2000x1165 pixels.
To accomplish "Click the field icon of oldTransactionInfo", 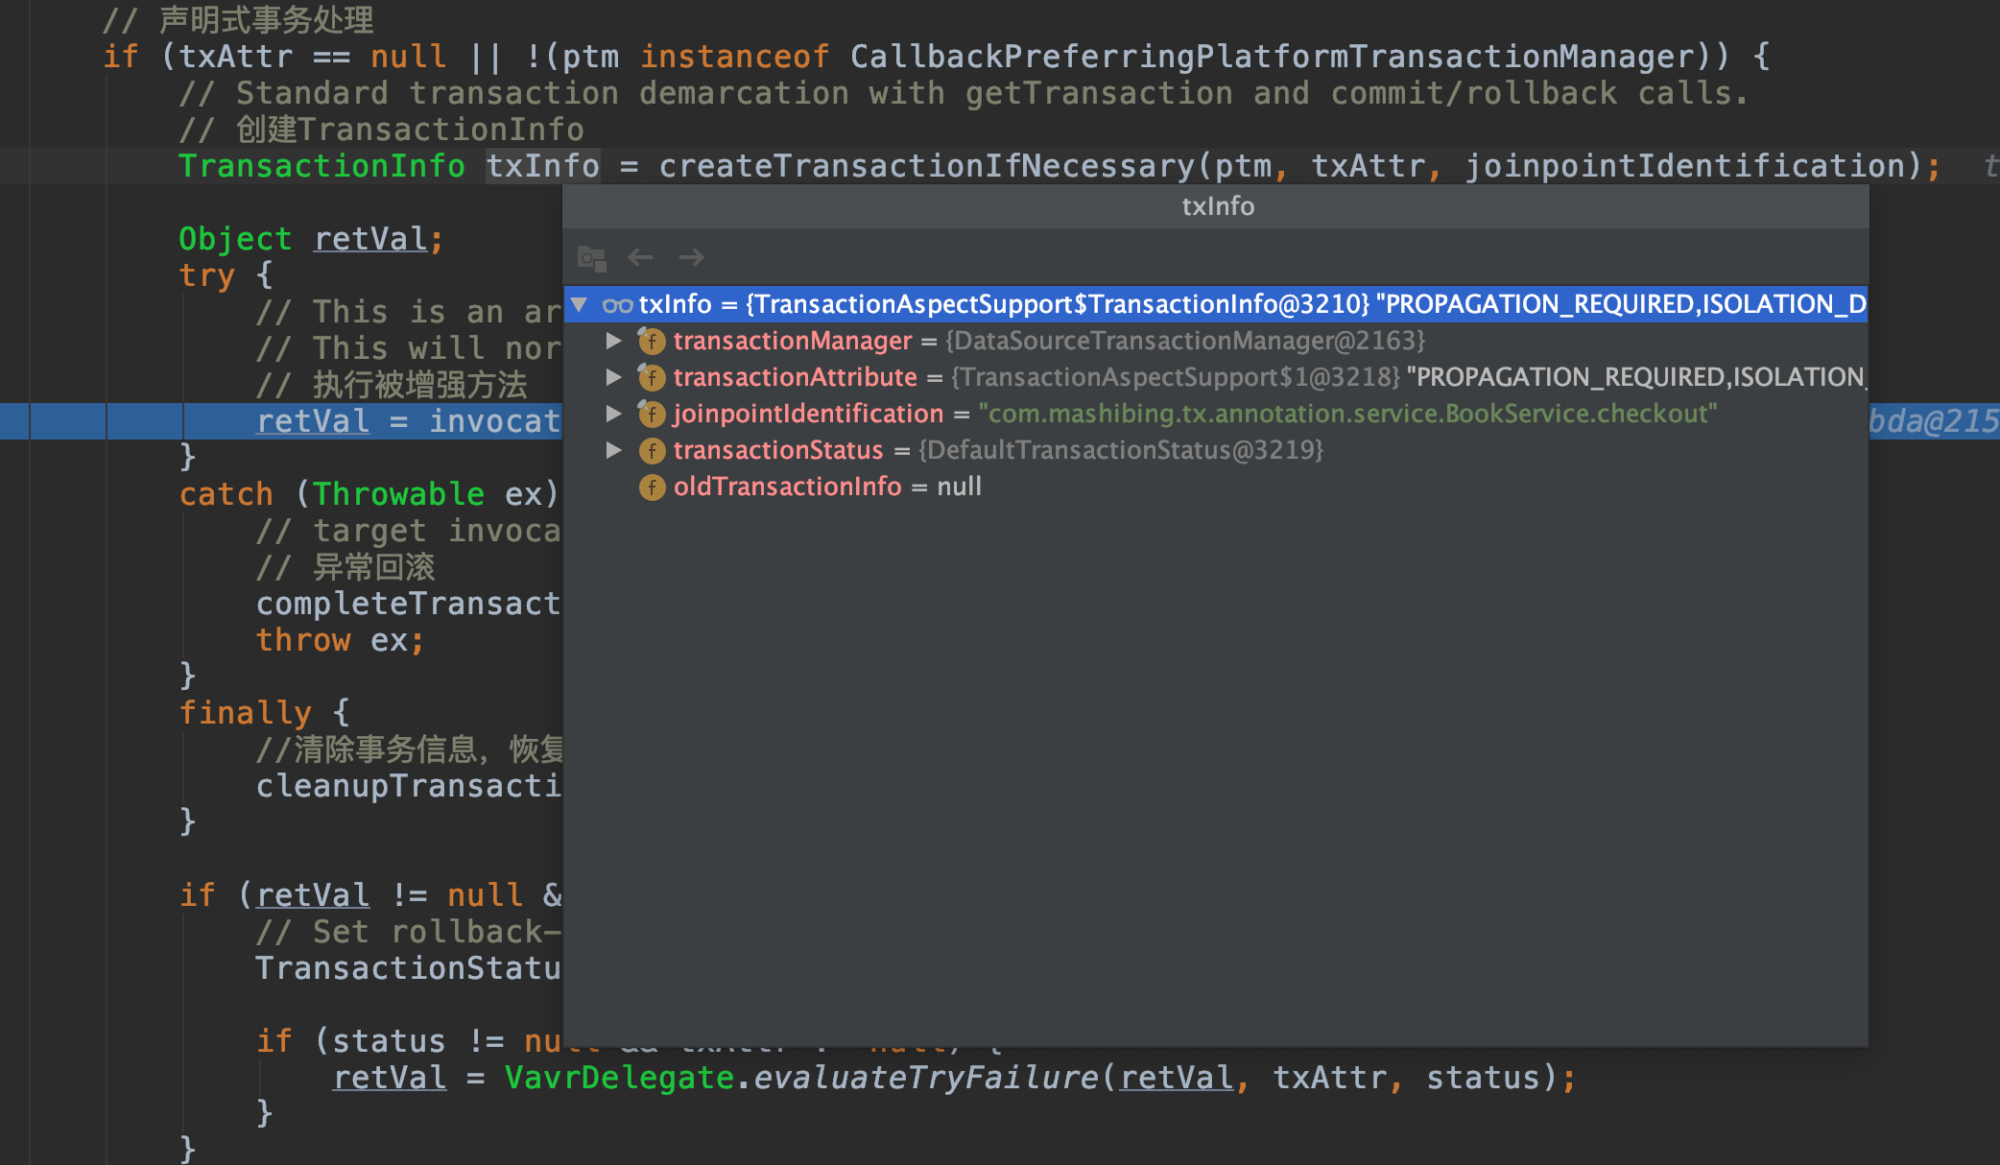I will point(652,487).
